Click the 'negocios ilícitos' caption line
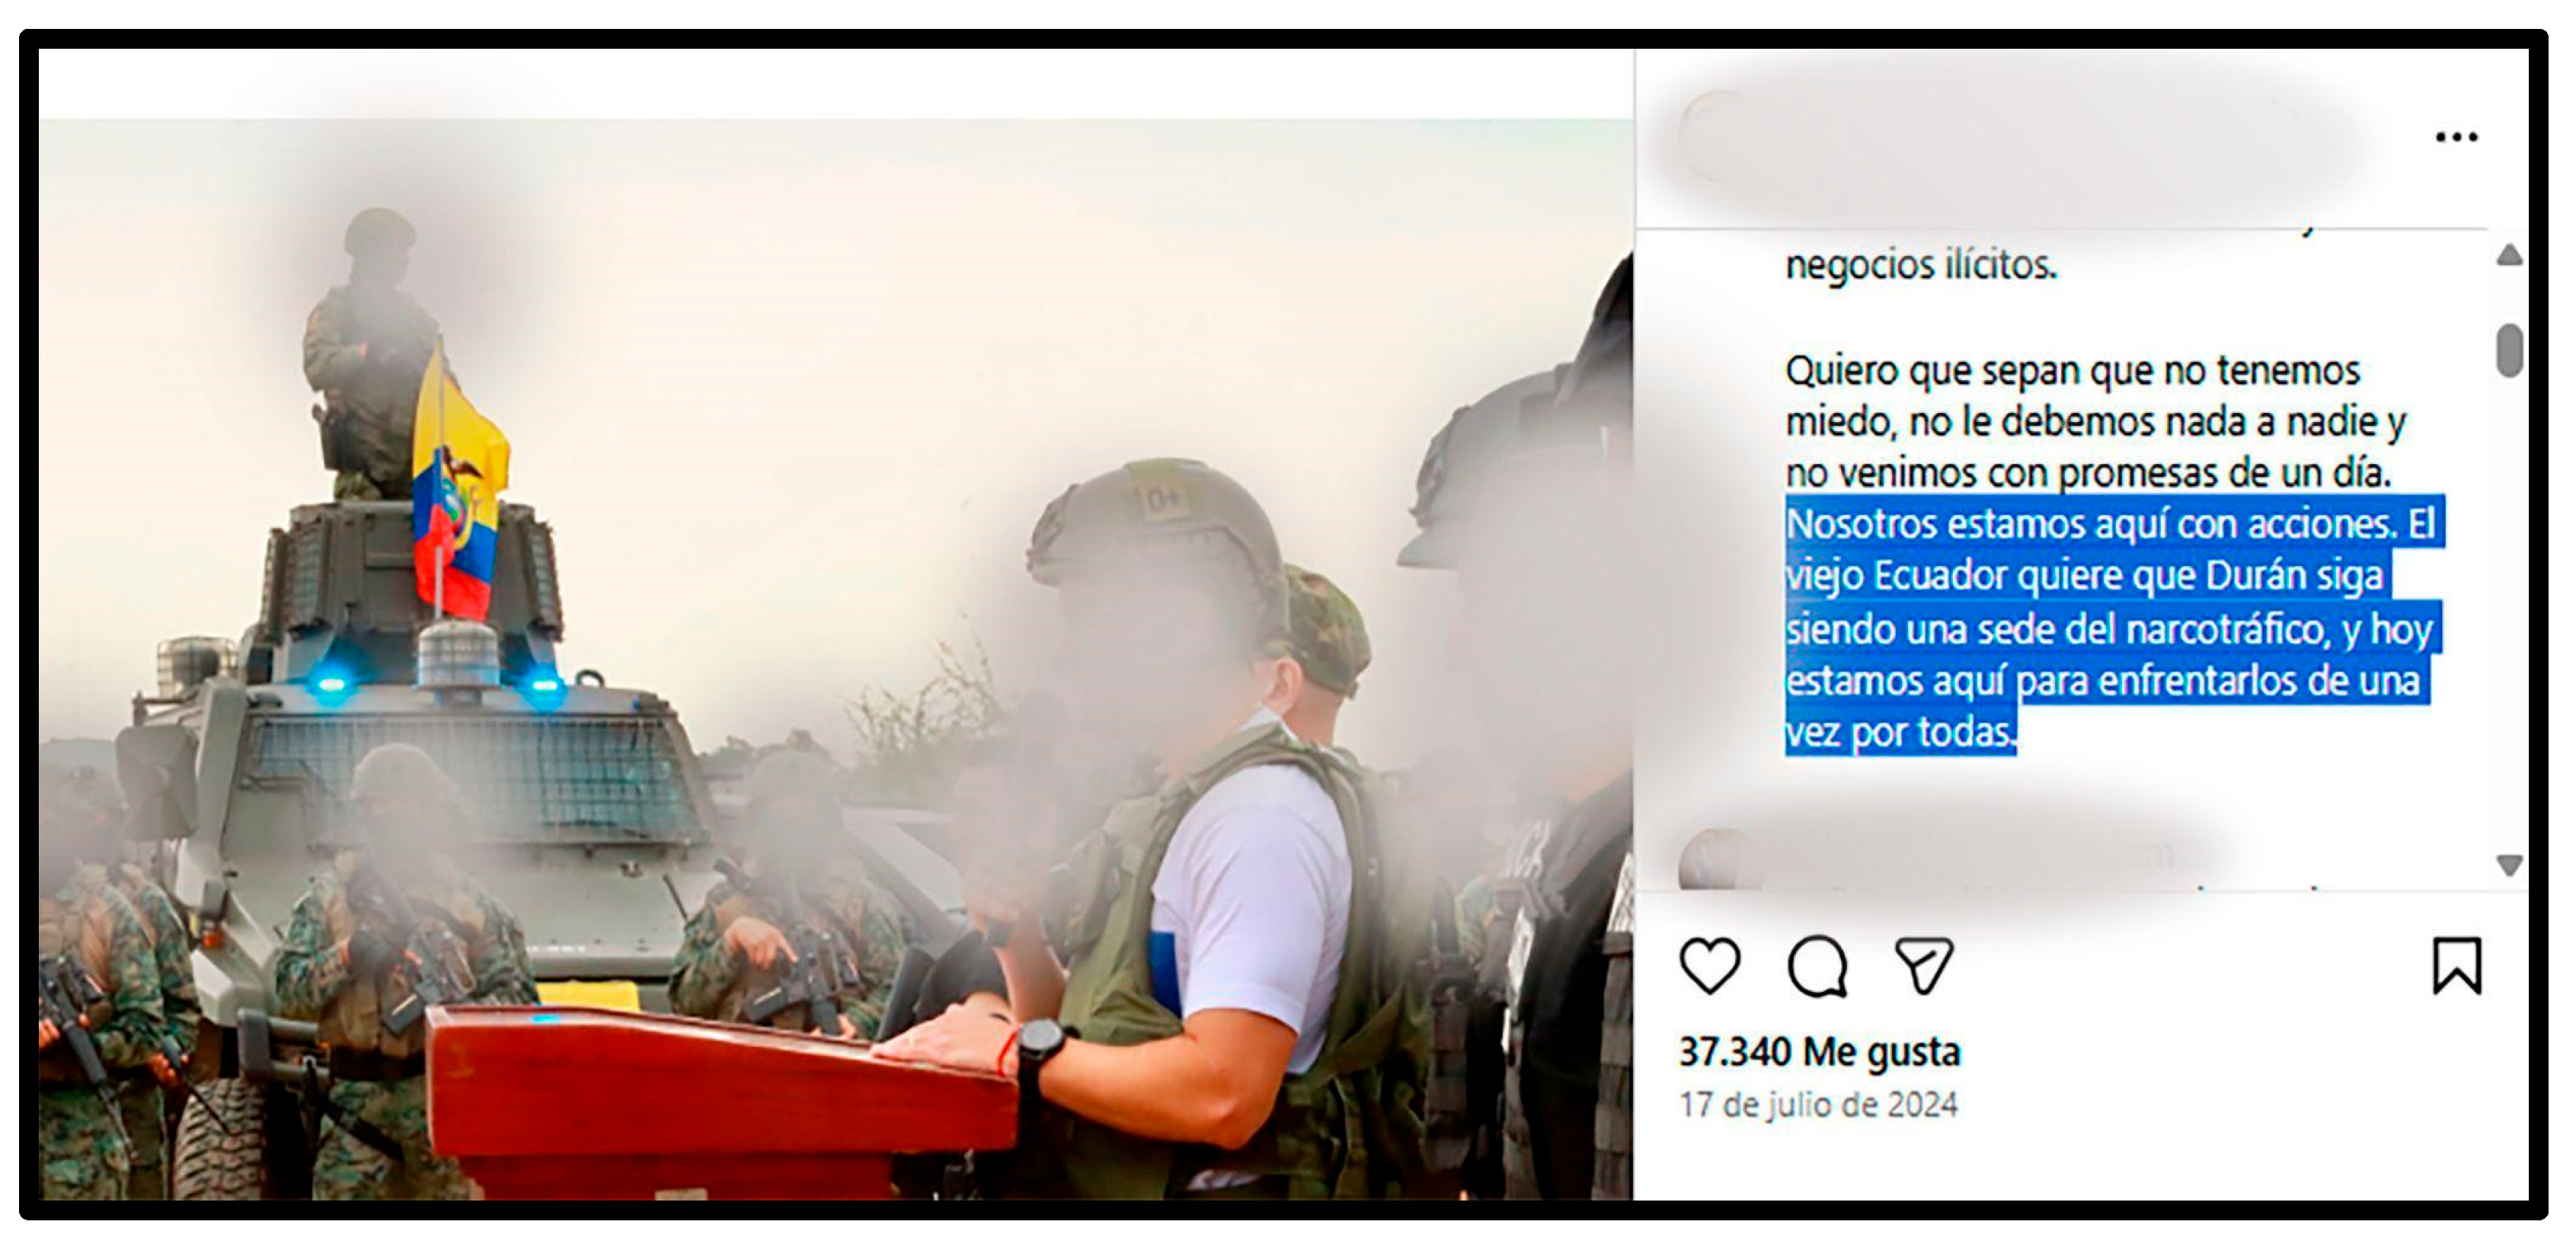 click(x=1921, y=265)
